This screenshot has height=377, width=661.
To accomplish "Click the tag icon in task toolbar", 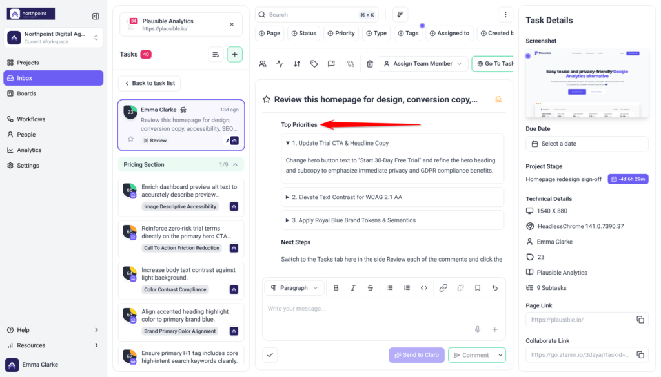I will point(314,64).
